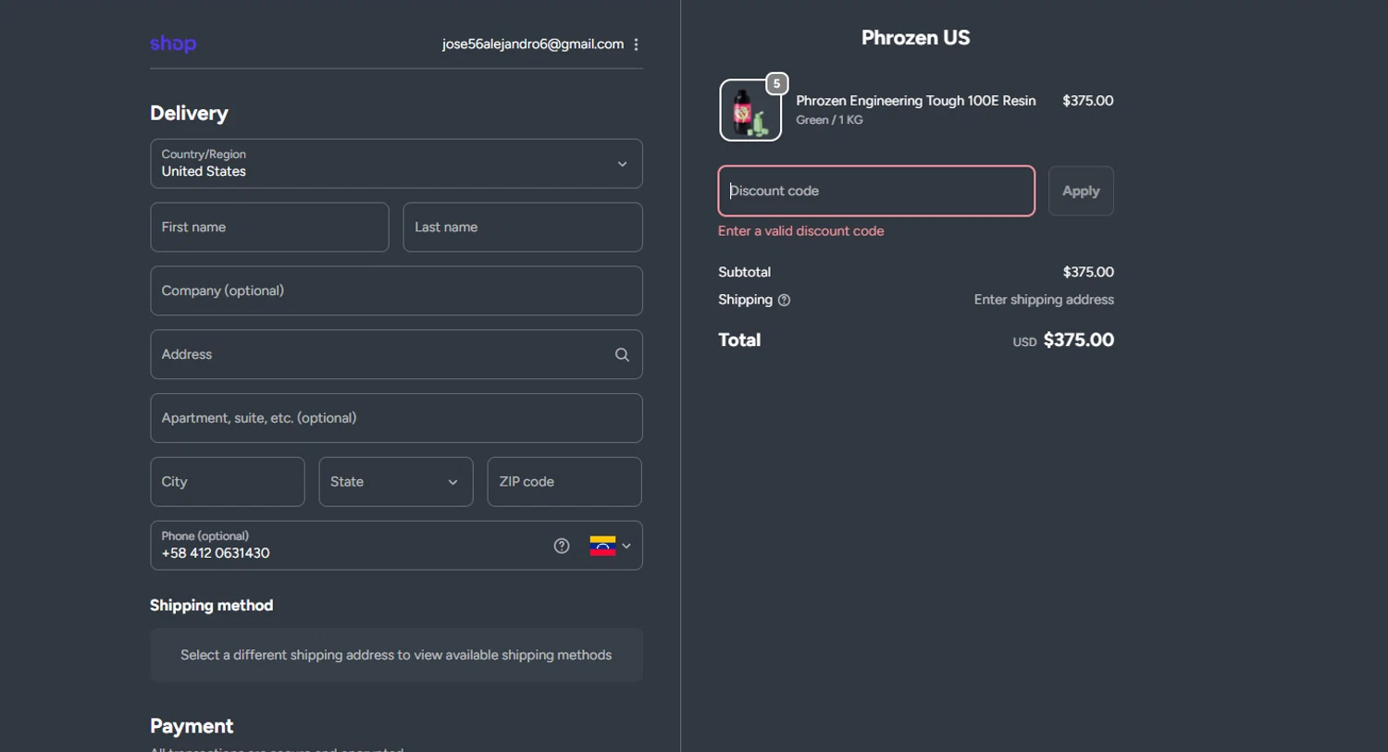Screen dimensions: 1388x752
Task: Click the Subtotal label
Action: click(744, 272)
